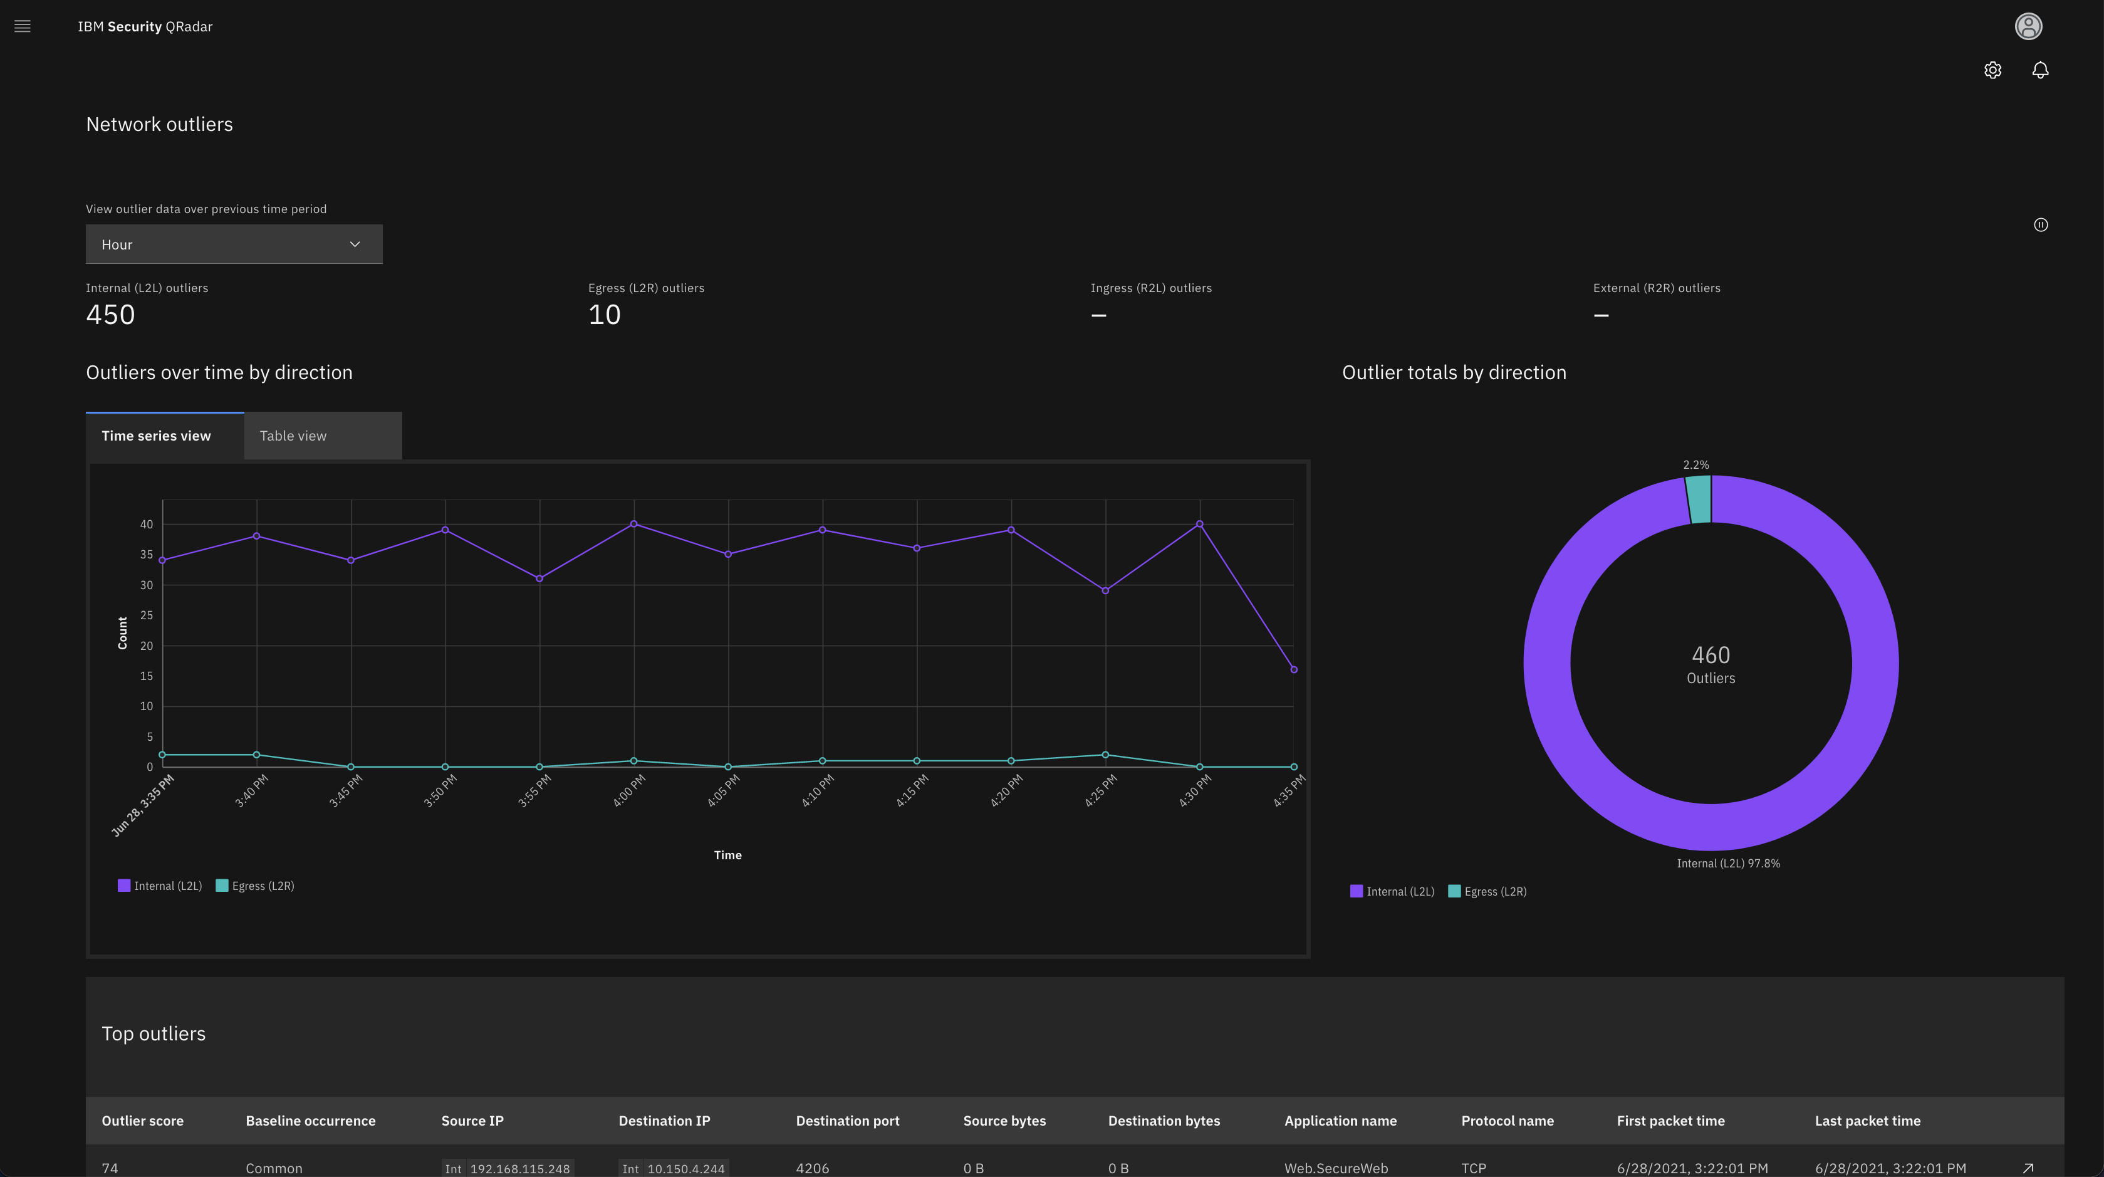
Task: Click the IBM Security QRadar title
Action: point(145,26)
